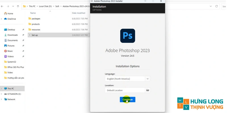Expand the address bar history chevron

(211, 6)
